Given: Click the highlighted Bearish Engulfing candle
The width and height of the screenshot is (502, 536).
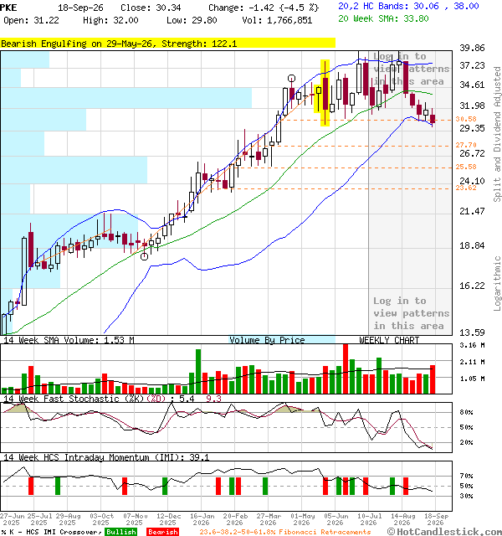Looking at the screenshot, I should click(x=325, y=93).
